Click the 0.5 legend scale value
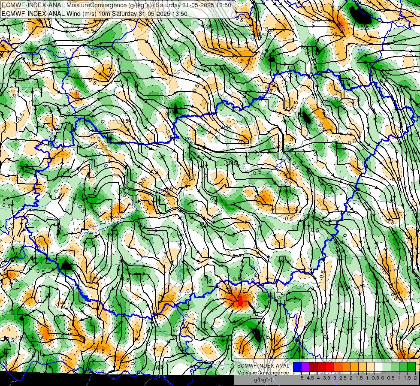420x386 pixels. pyautogui.click(x=391, y=378)
